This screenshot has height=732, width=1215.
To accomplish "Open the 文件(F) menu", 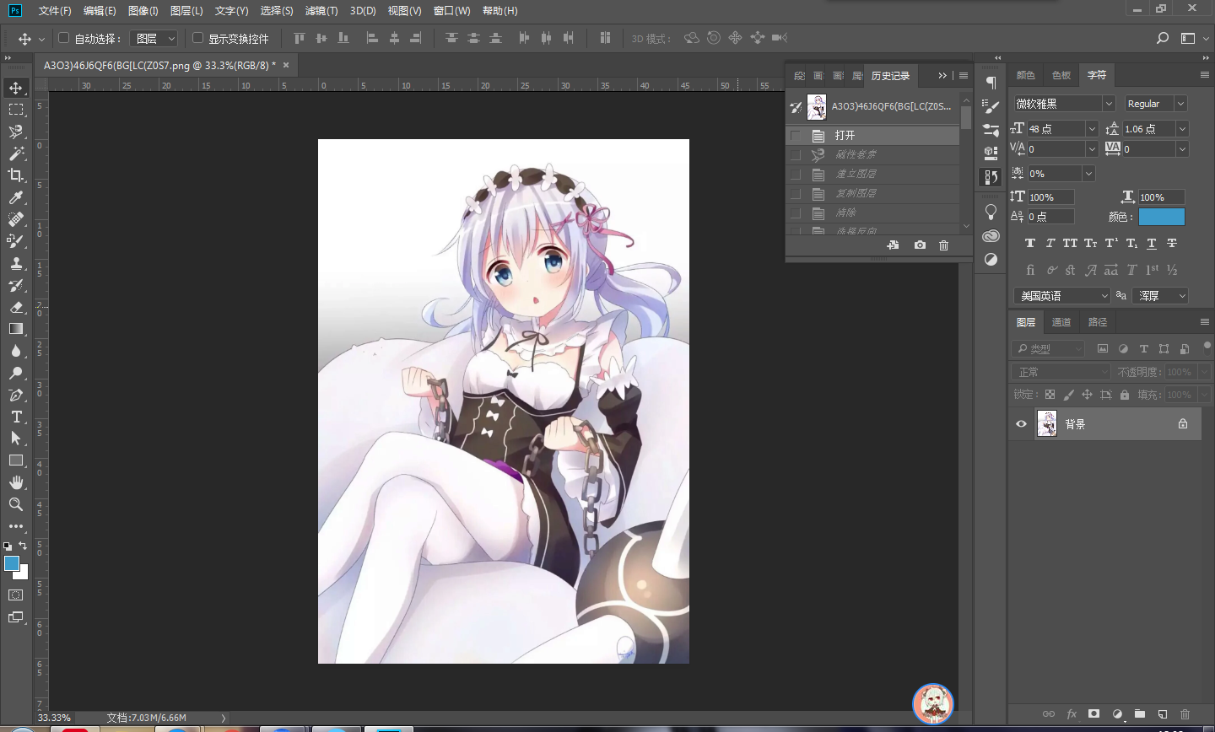I will 55,11.
